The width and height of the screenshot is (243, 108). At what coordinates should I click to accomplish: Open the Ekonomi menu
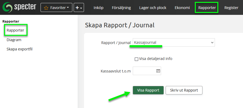[182, 8]
